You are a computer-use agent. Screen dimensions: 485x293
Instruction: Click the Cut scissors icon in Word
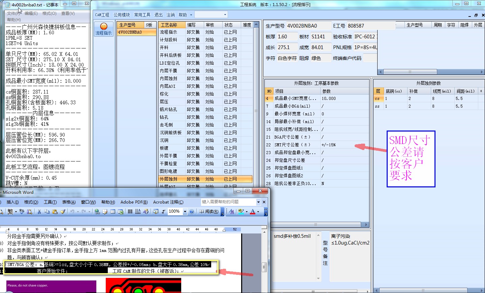39,212
